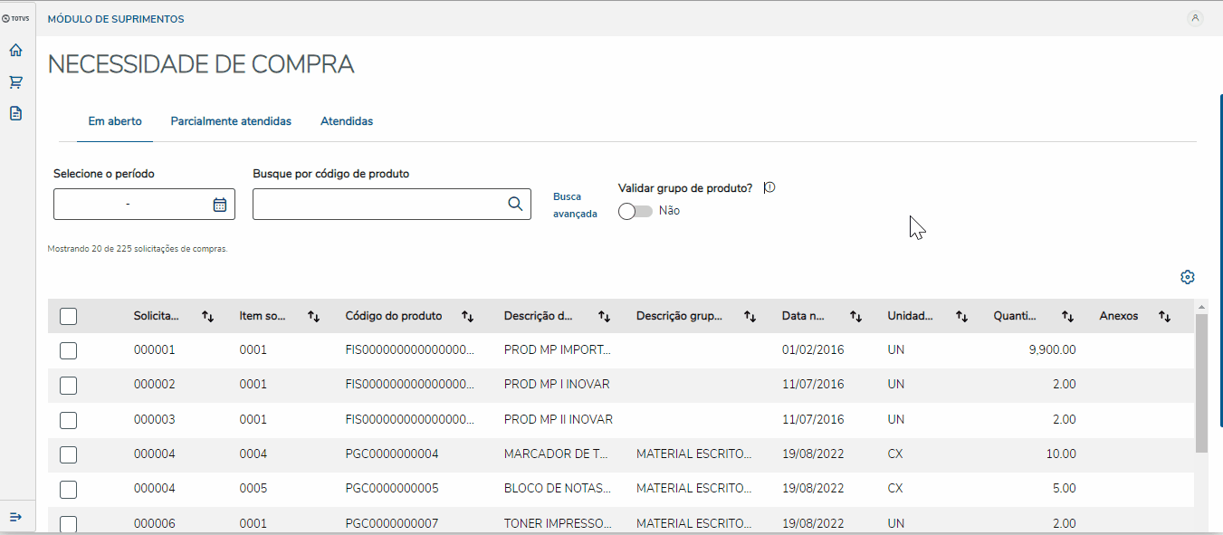Viewport: 1223px width, 535px height.
Task: Open the user profile icon
Action: click(x=1195, y=18)
